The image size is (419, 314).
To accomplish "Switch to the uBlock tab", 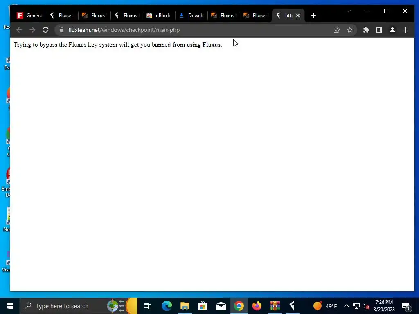I will pos(159,16).
